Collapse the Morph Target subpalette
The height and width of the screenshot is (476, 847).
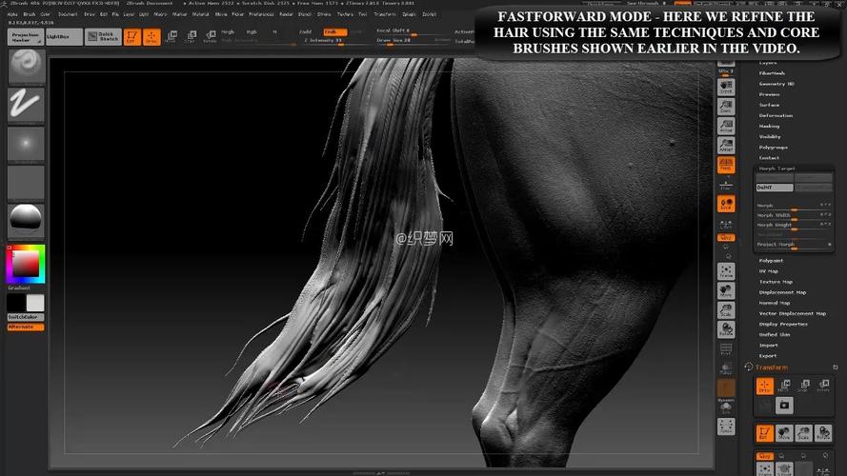coord(776,169)
